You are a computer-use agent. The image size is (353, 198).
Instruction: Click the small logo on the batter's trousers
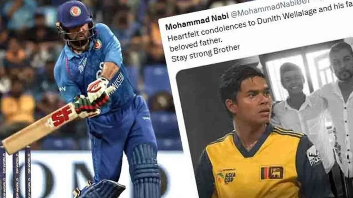coord(146,118)
